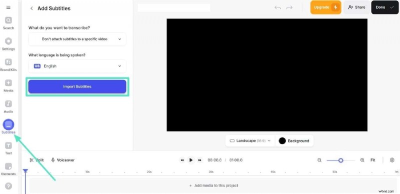400x194 pixels.
Task: Play the video preview
Action: coord(191,160)
